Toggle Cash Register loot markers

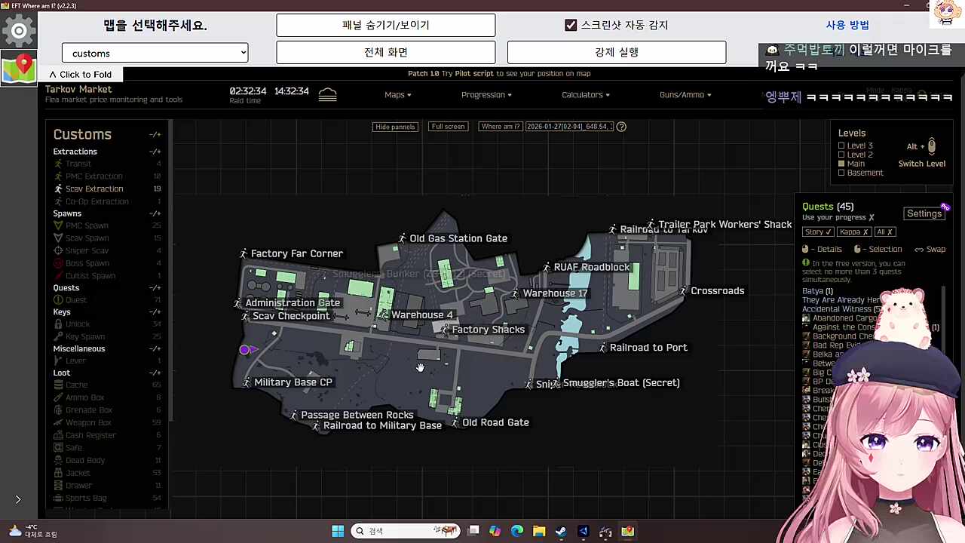90,435
